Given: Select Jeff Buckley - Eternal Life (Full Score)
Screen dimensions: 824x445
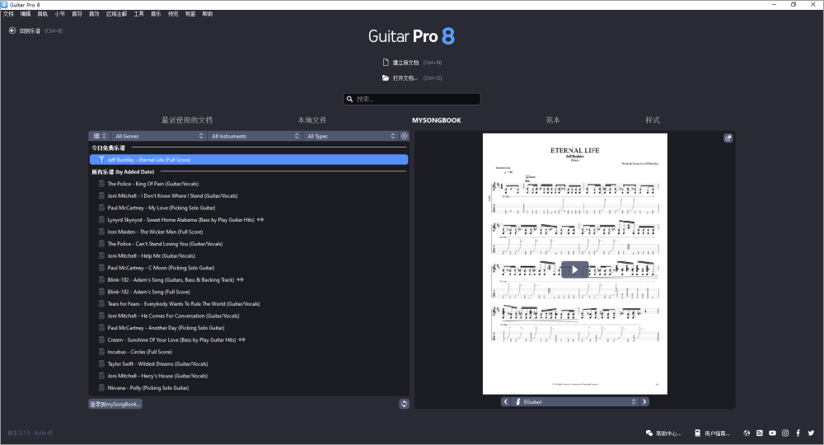Looking at the screenshot, I should [x=249, y=160].
